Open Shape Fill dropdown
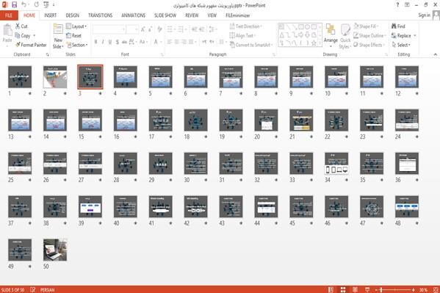 click(366, 26)
